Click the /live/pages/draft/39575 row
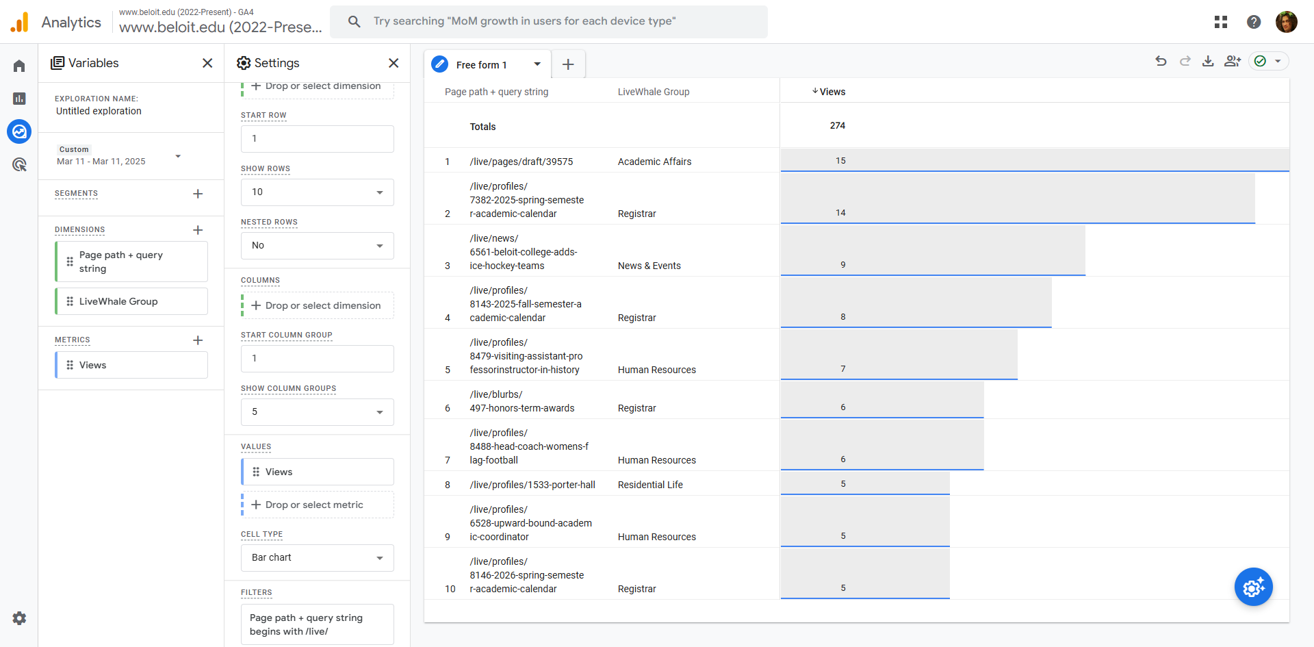Viewport: 1314px width, 647px height. (521, 162)
